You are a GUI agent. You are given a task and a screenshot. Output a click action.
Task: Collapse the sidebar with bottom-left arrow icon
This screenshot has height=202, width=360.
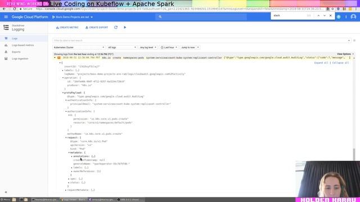[x=6, y=192]
